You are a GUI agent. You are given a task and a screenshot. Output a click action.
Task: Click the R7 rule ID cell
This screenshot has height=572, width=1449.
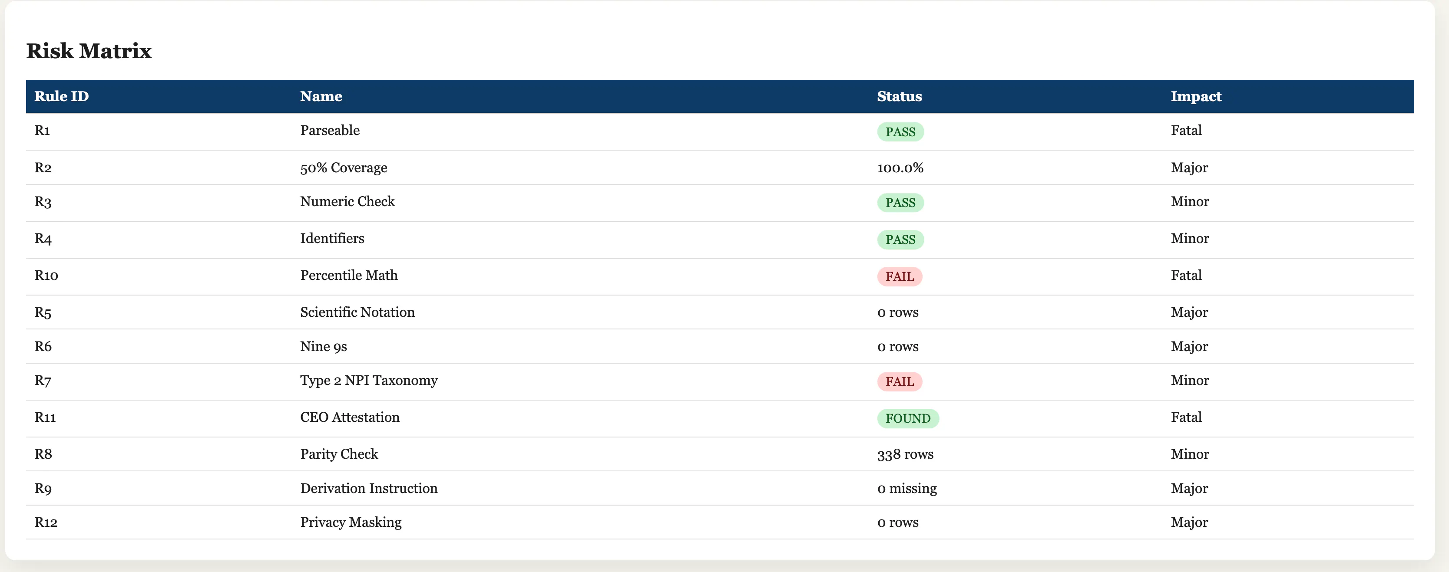coord(43,381)
